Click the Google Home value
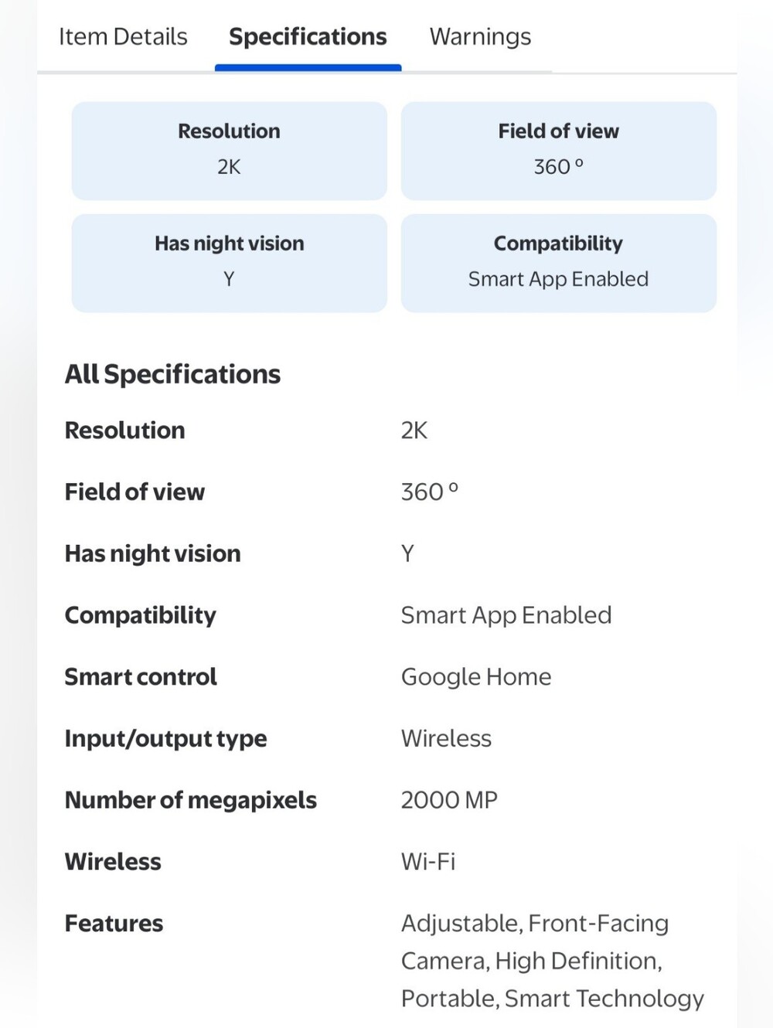 pos(476,677)
